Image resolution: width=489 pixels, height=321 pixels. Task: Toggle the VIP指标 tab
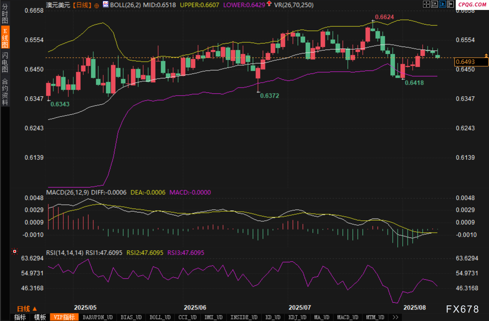64,317
